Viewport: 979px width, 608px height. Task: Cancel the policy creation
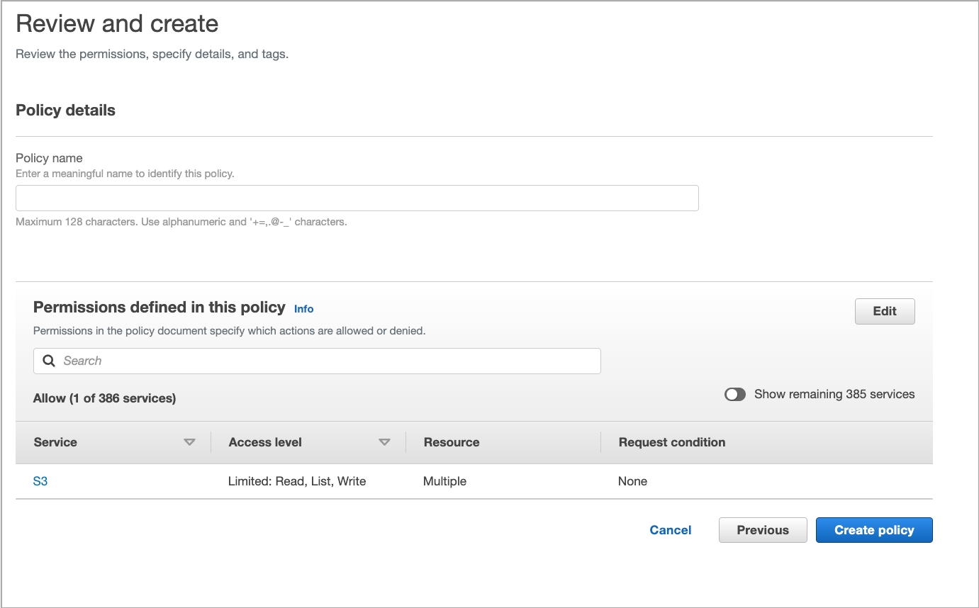click(670, 529)
